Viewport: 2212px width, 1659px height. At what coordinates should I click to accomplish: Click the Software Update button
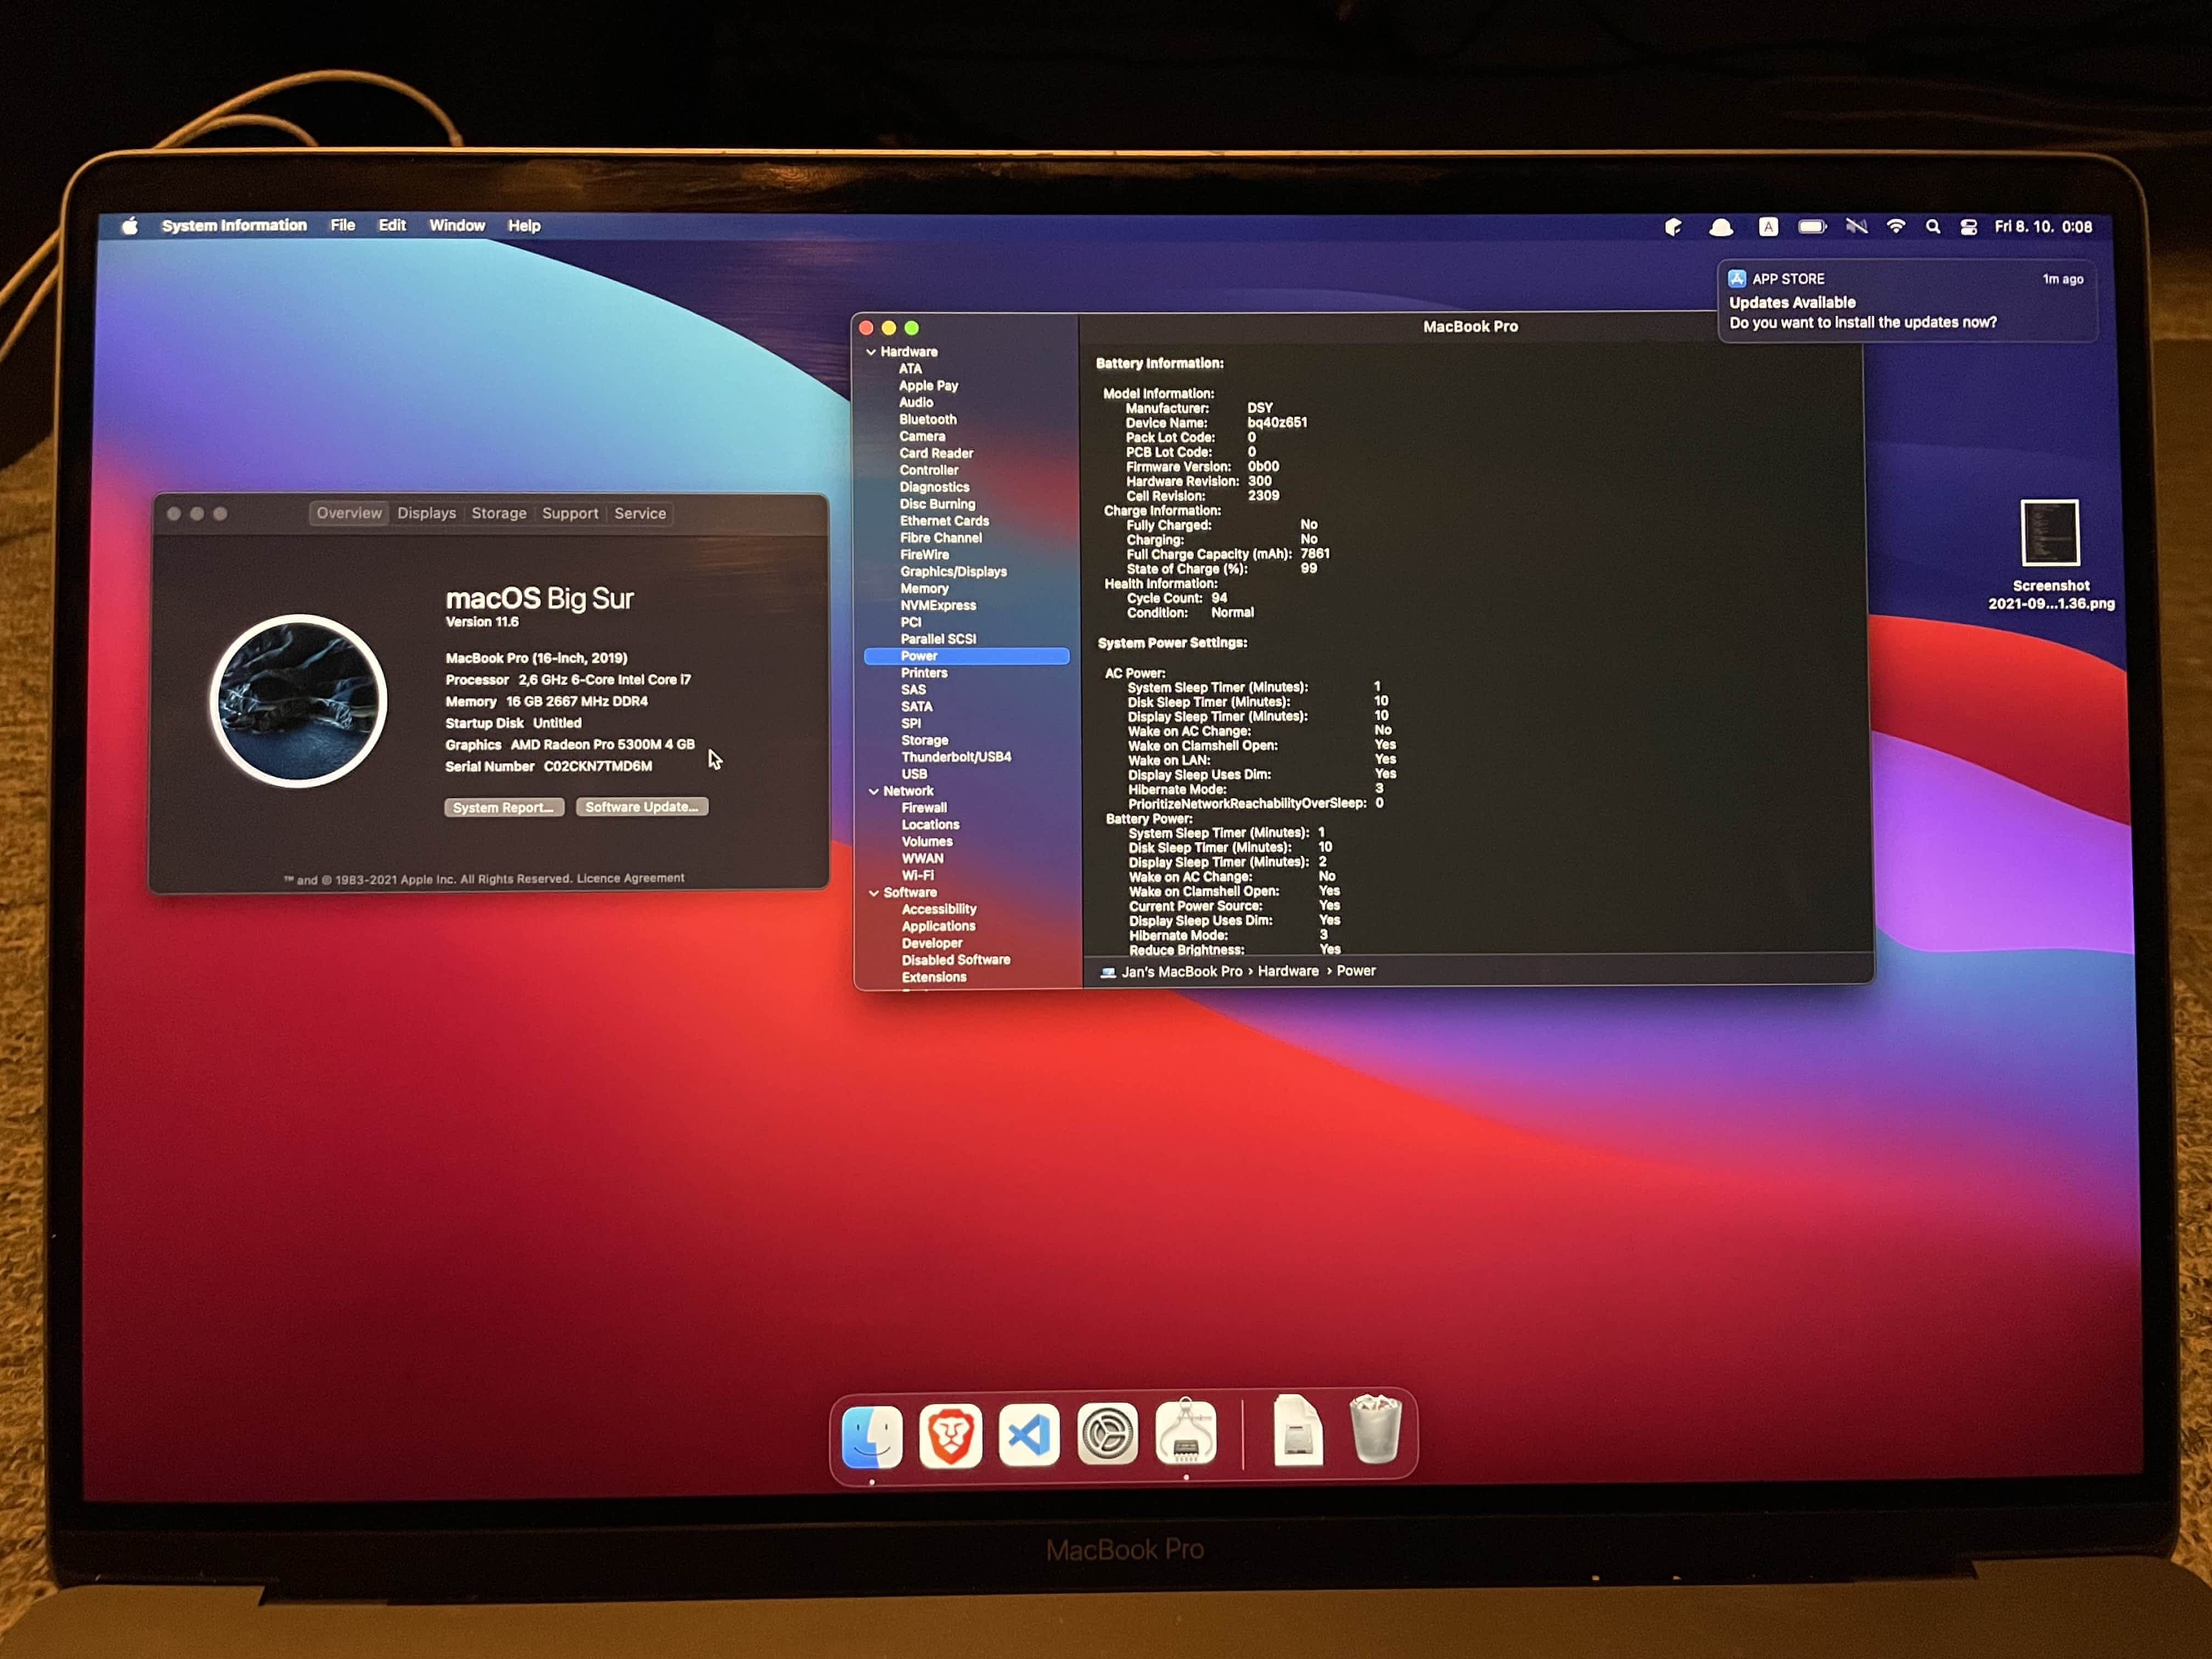641,807
